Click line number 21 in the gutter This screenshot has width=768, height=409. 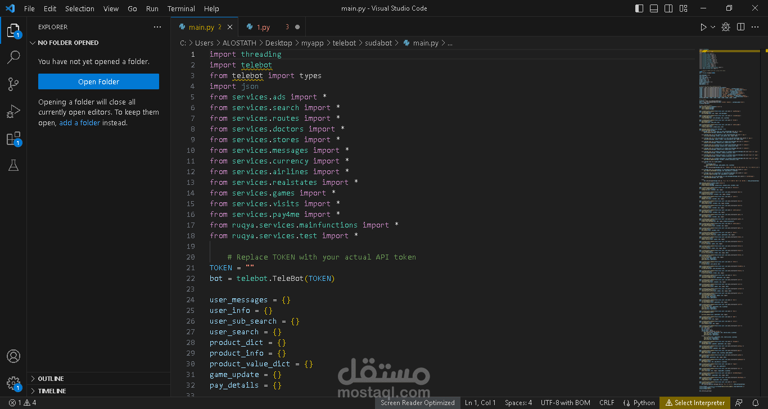191,267
